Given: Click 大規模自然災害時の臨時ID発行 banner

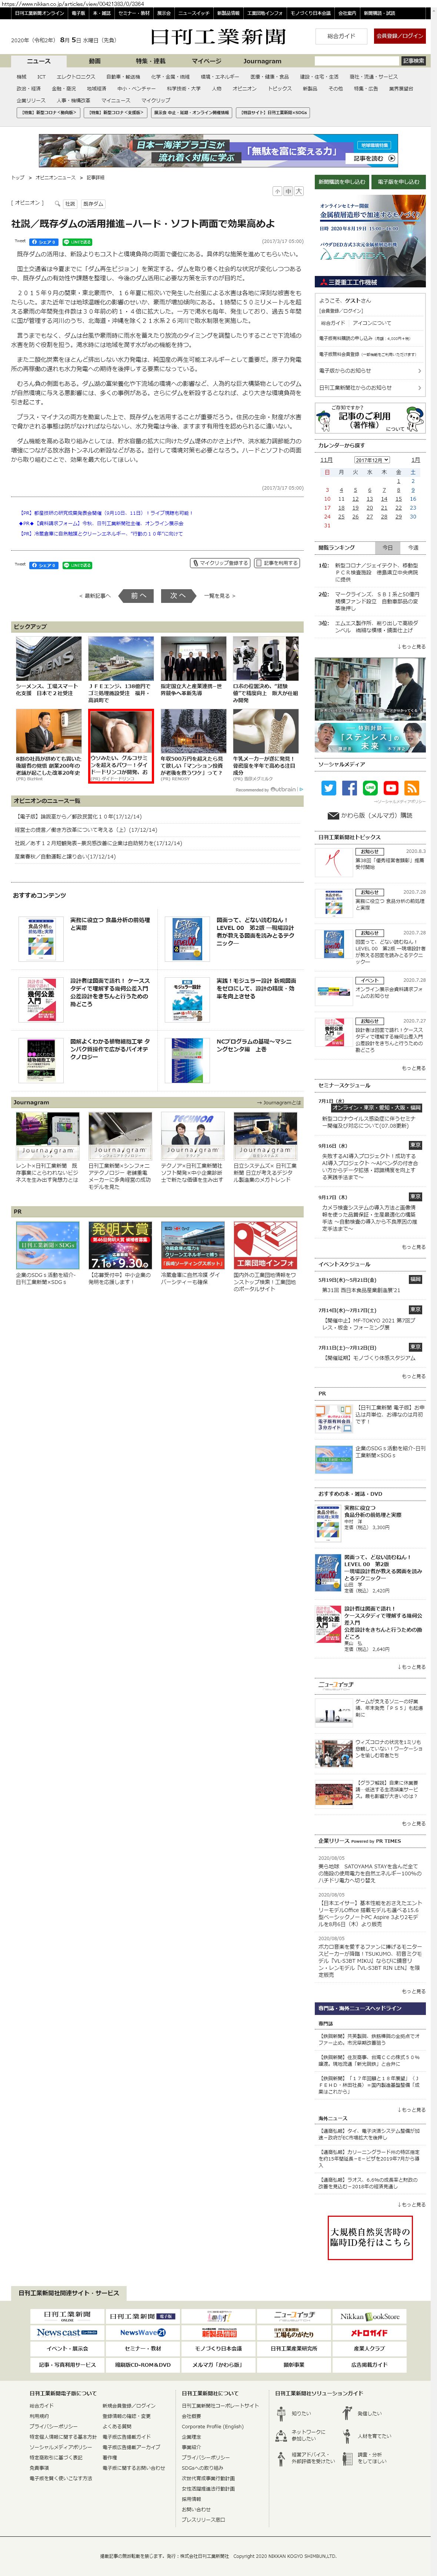Looking at the screenshot, I should coord(370,2237).
